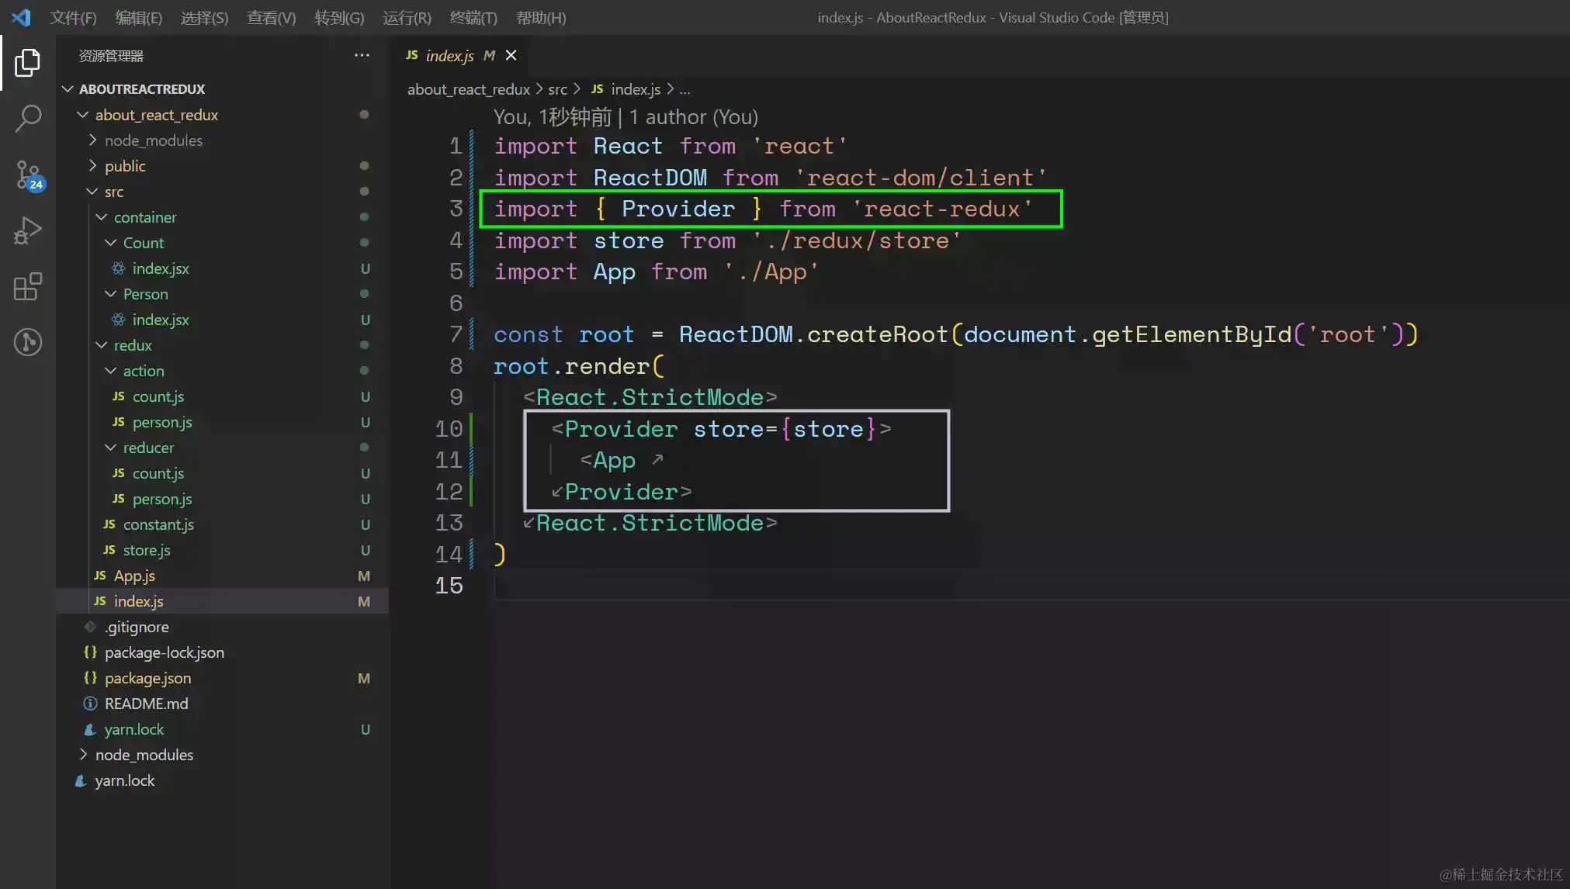The height and width of the screenshot is (889, 1570).
Task: Collapse the about_react_redux folder
Action: pyautogui.click(x=83, y=115)
